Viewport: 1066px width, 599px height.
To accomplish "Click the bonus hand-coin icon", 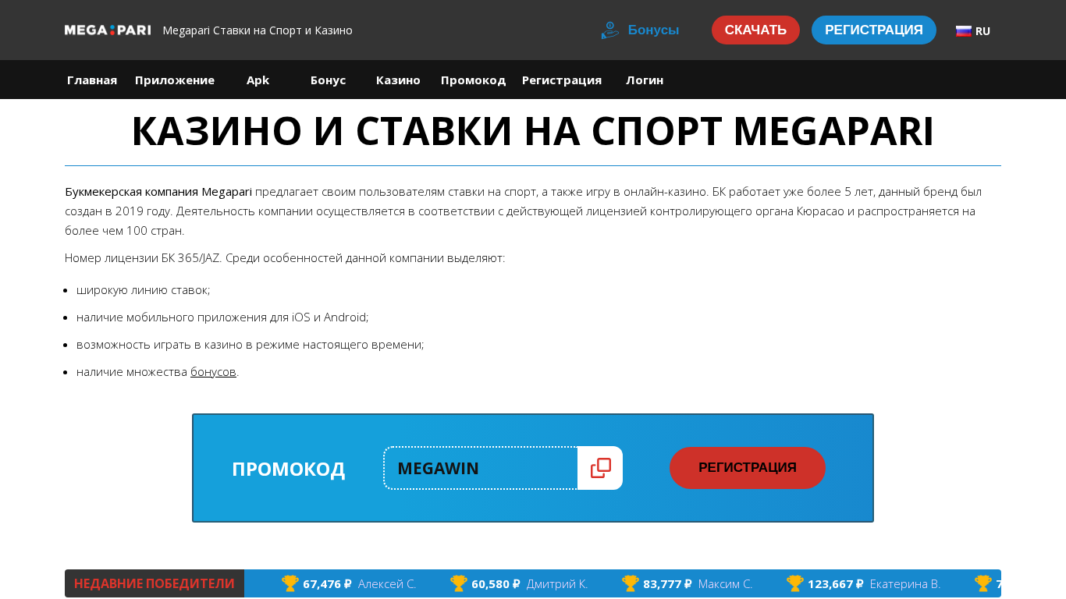I will coord(609,30).
